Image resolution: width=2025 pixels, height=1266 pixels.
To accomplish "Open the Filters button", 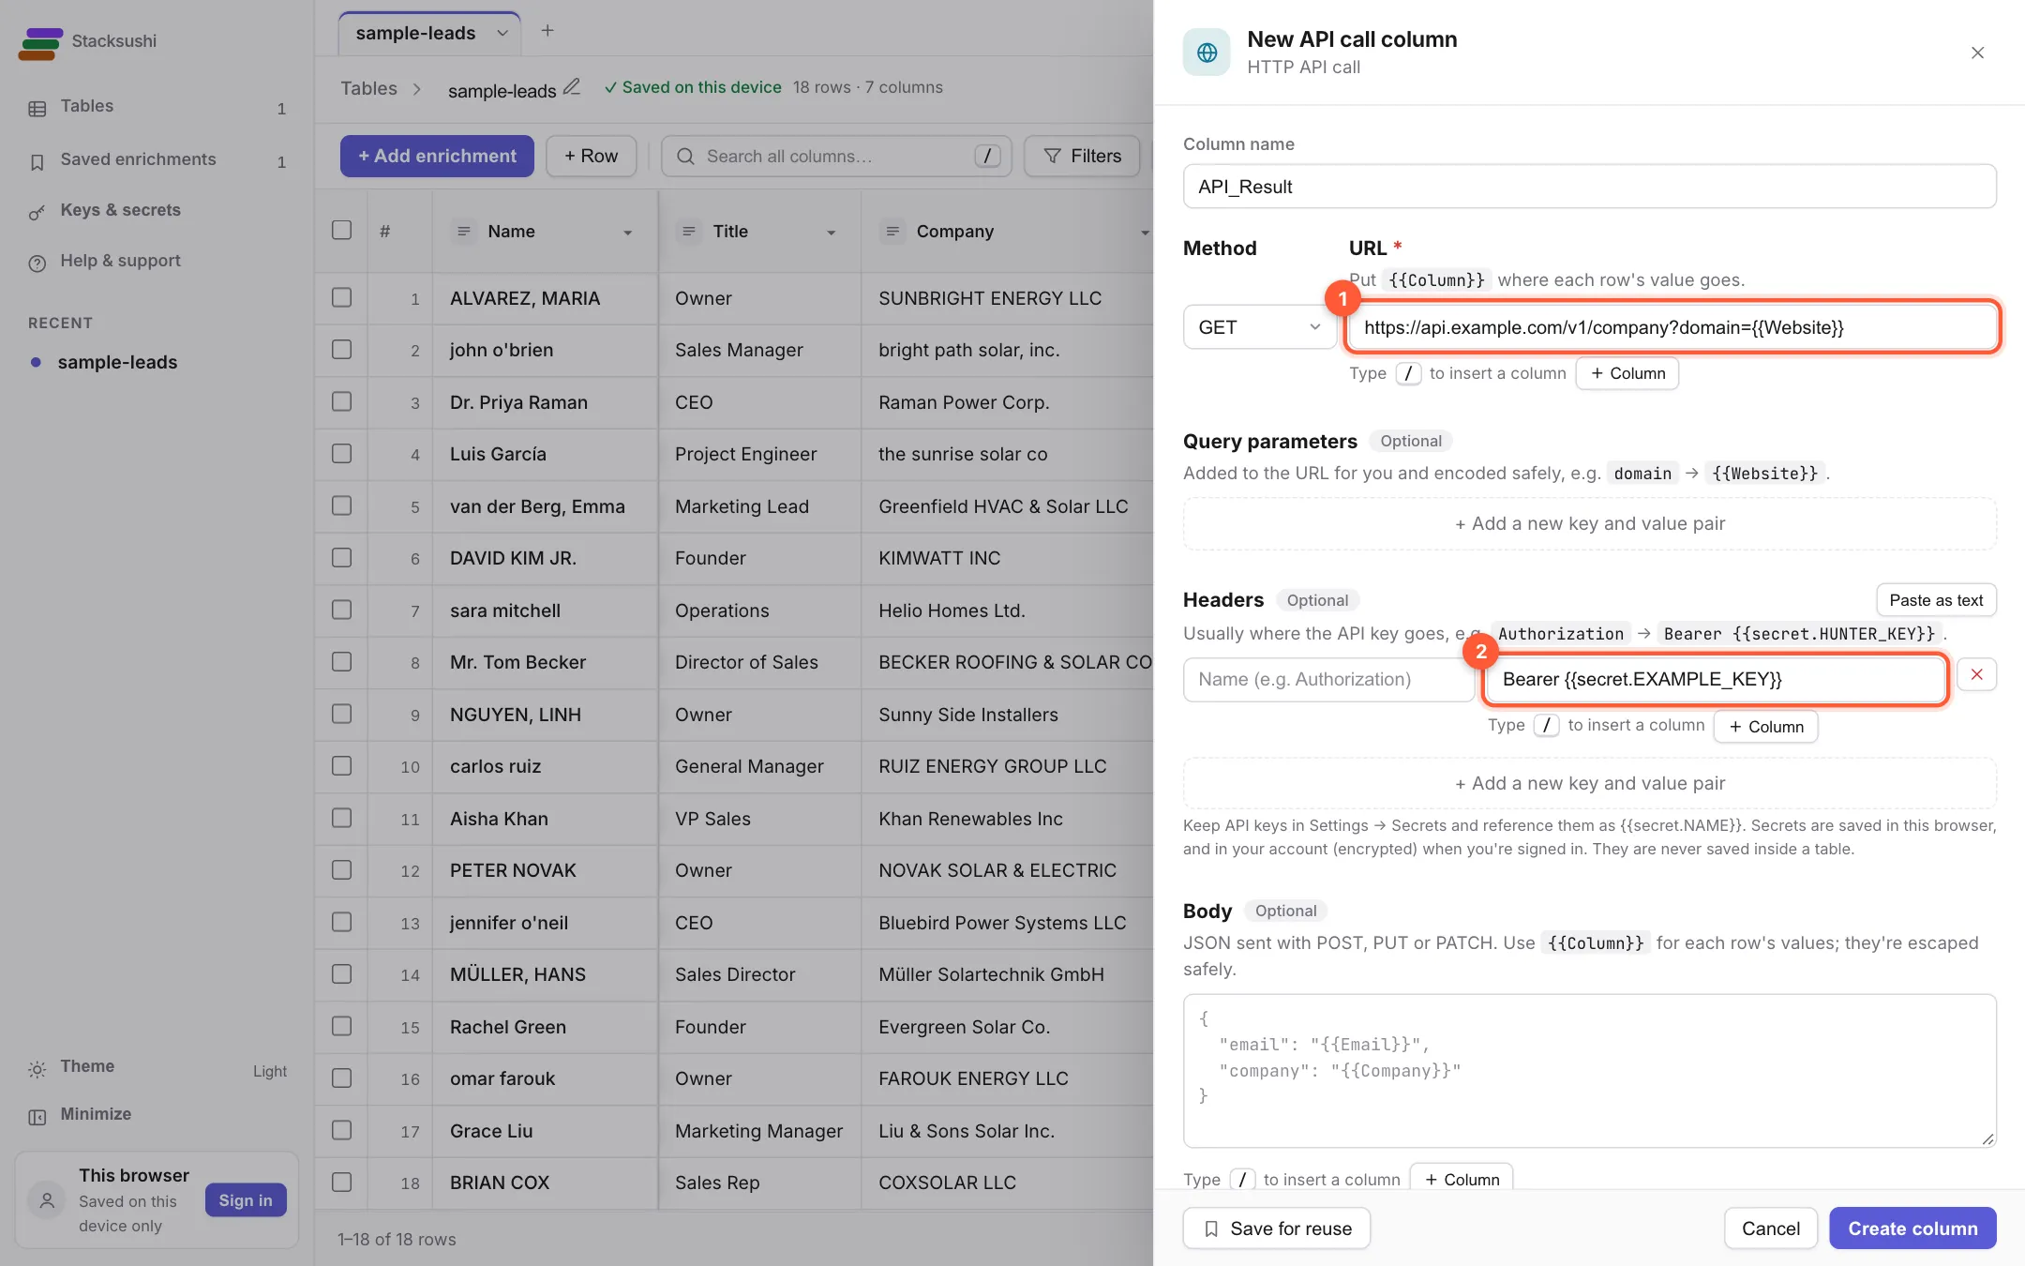I will pos(1082,156).
